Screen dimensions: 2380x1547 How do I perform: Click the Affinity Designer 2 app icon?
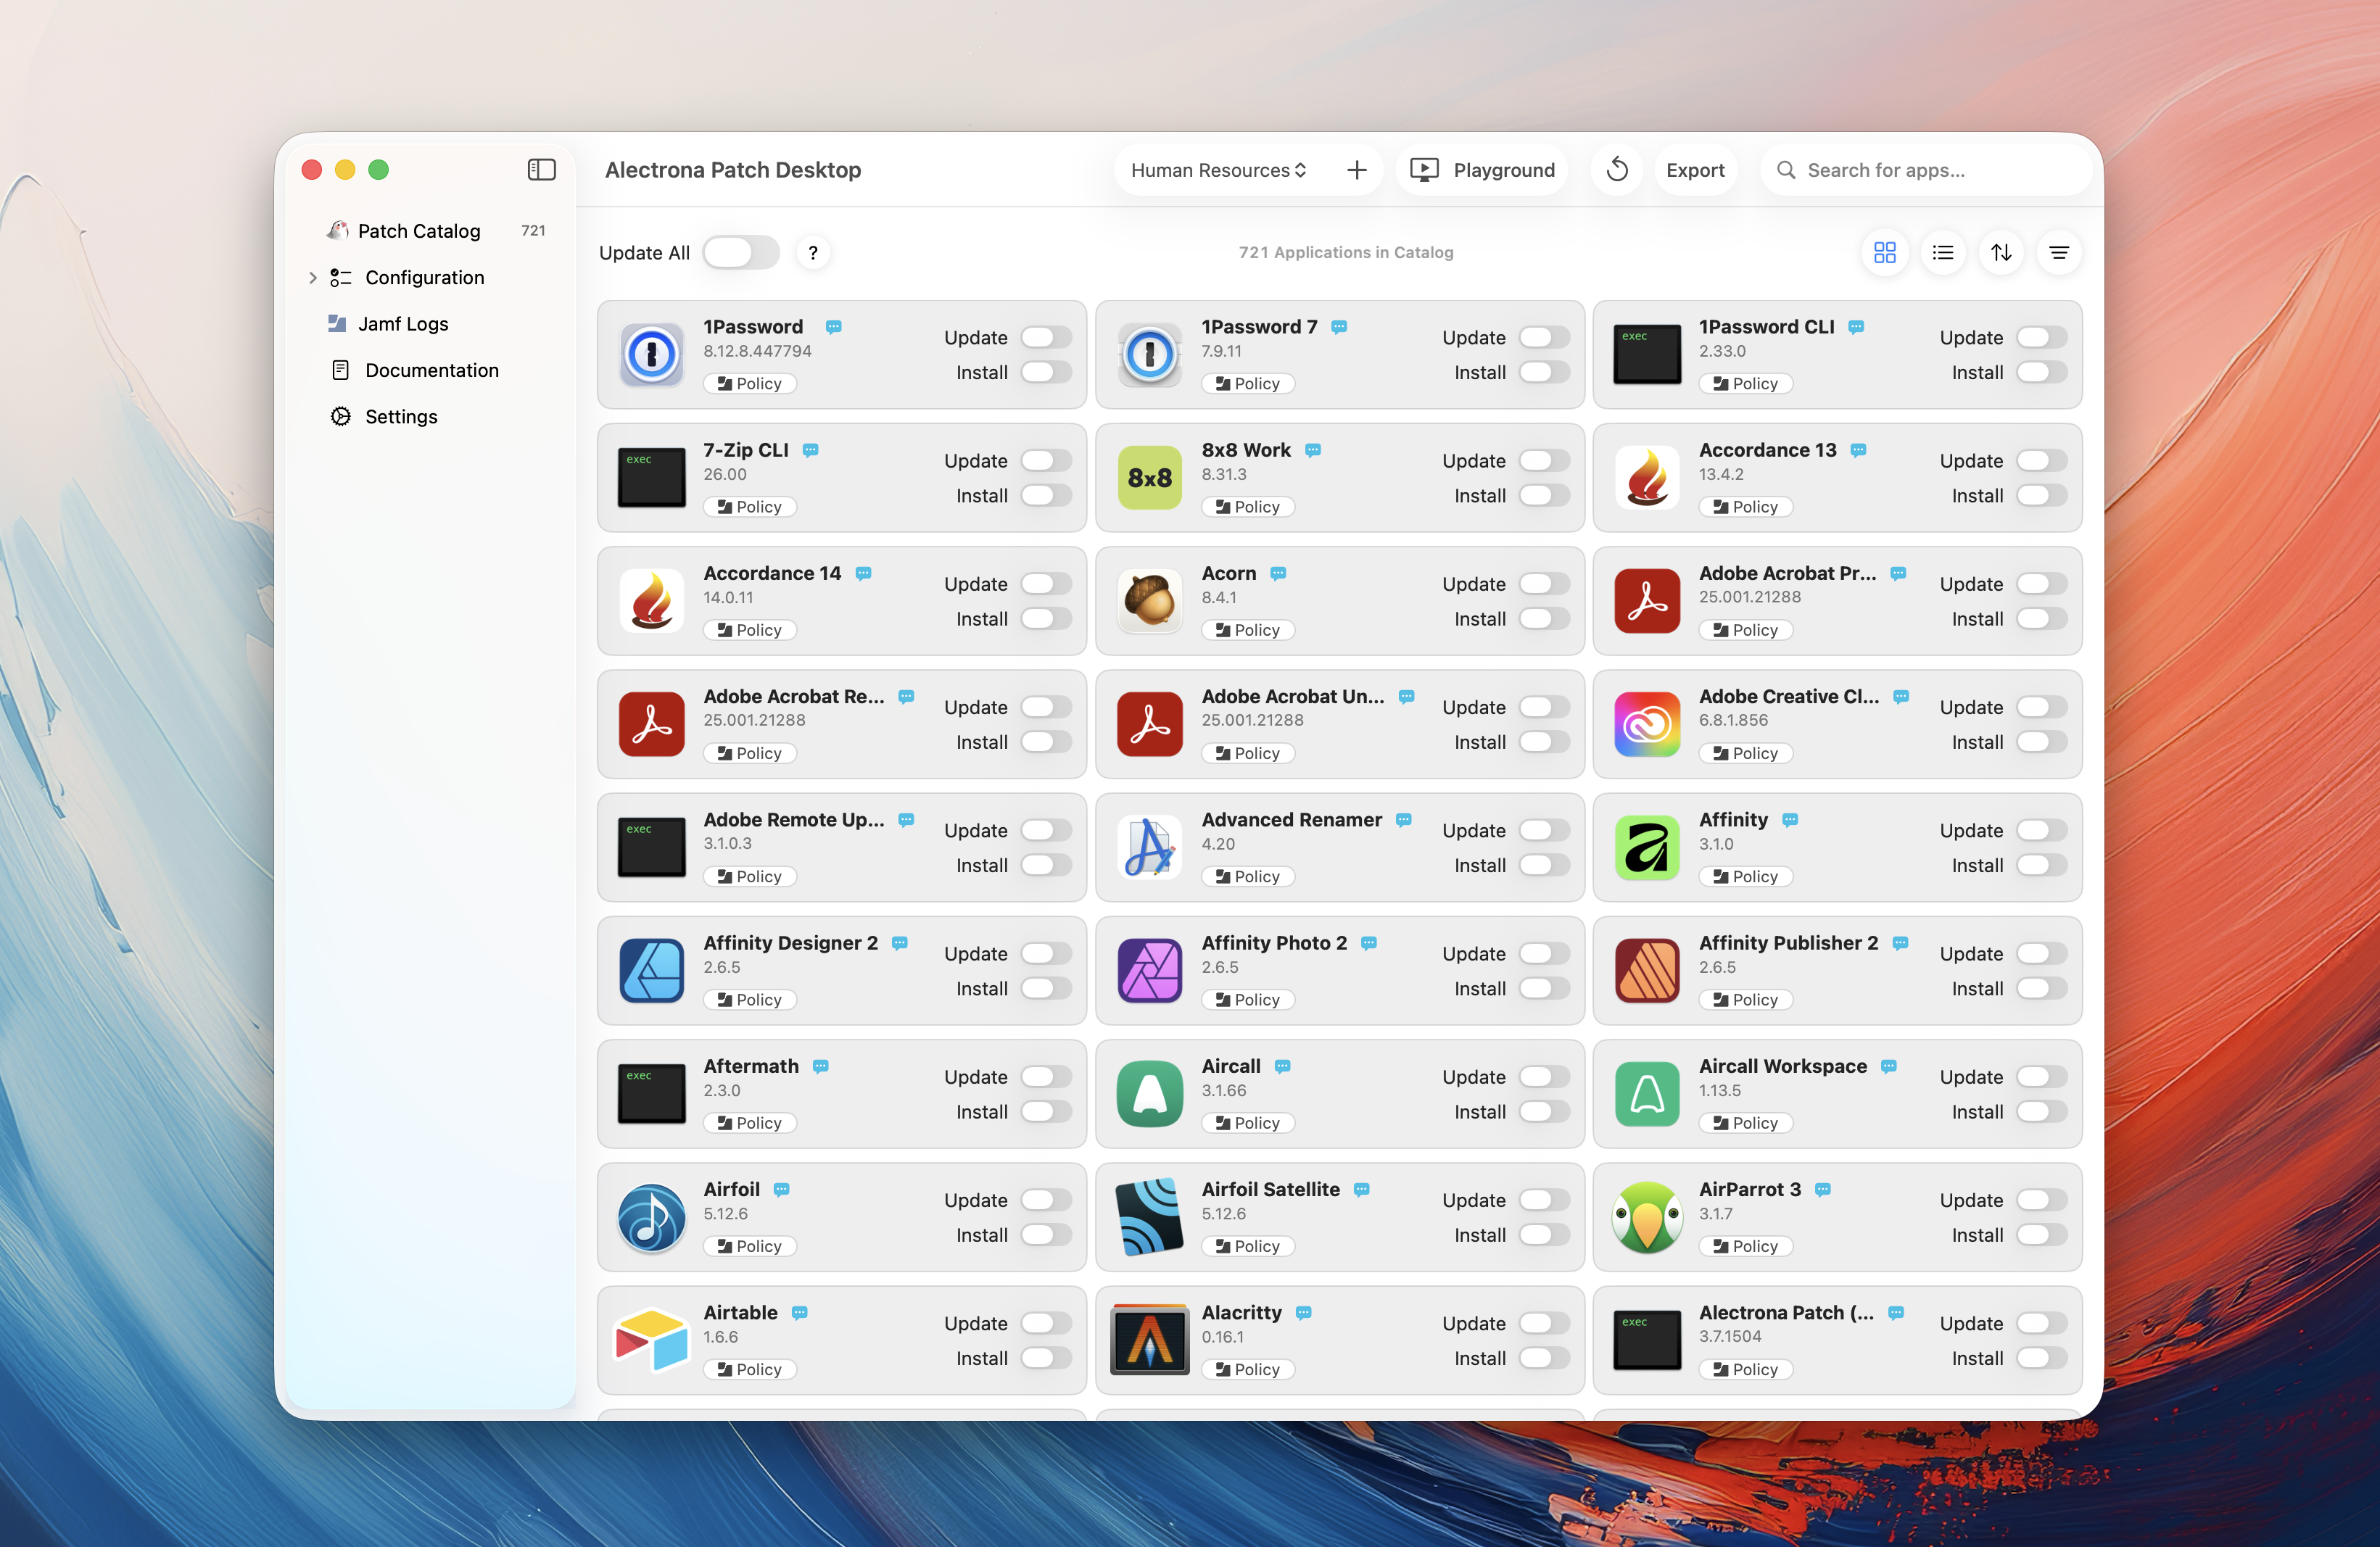point(651,971)
